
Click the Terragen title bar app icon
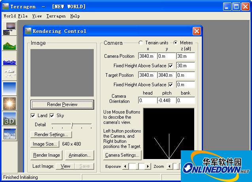[6, 6]
